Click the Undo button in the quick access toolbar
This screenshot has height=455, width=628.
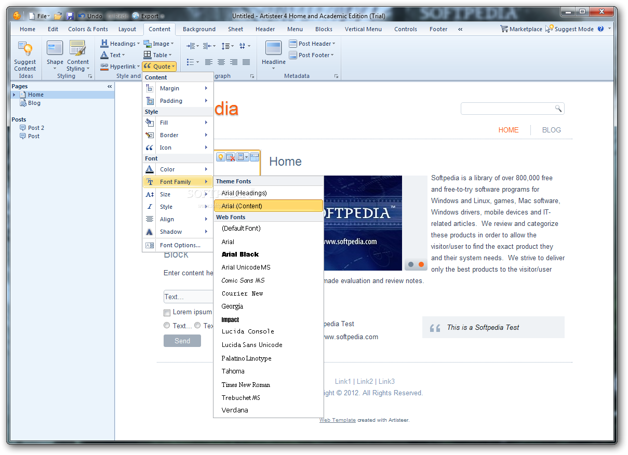pyautogui.click(x=90, y=16)
